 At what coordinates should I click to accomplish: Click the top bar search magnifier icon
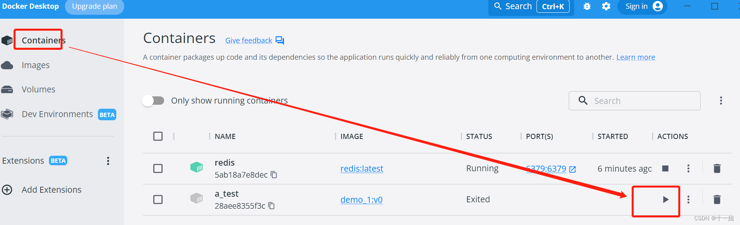(498, 6)
